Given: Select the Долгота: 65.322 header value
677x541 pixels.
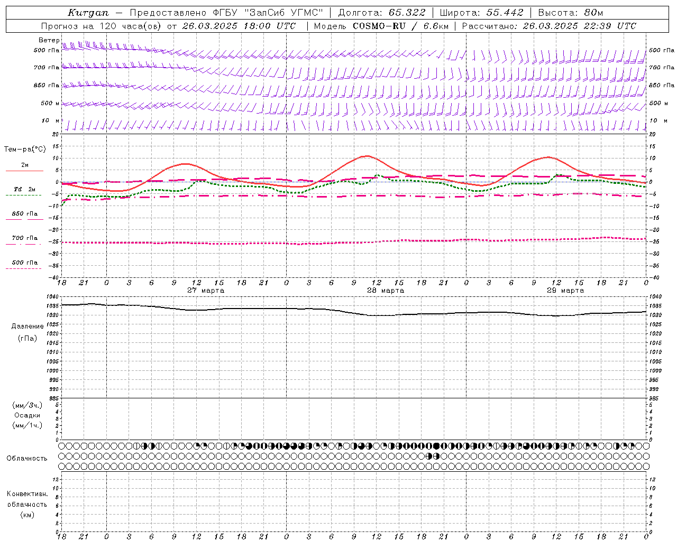Looking at the screenshot, I should coord(381,13).
